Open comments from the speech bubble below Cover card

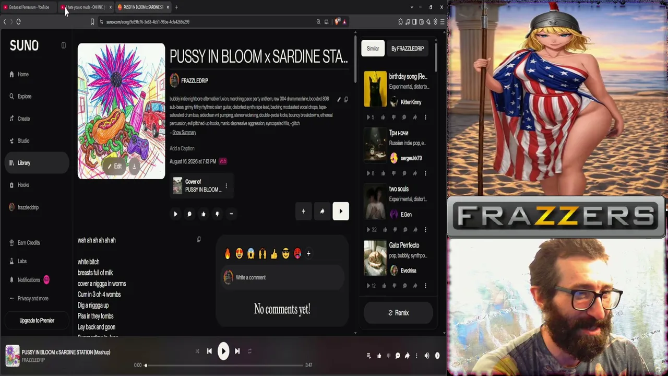point(189,214)
